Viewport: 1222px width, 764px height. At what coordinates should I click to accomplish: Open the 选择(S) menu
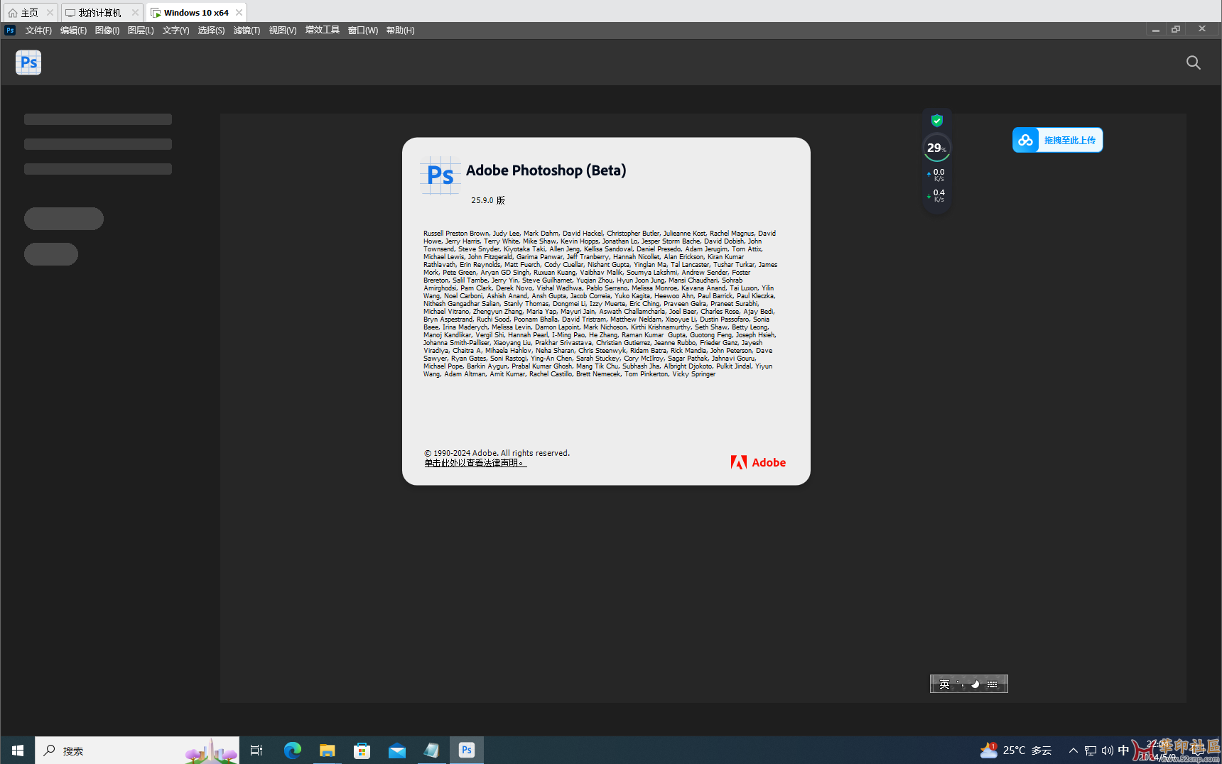[211, 31]
